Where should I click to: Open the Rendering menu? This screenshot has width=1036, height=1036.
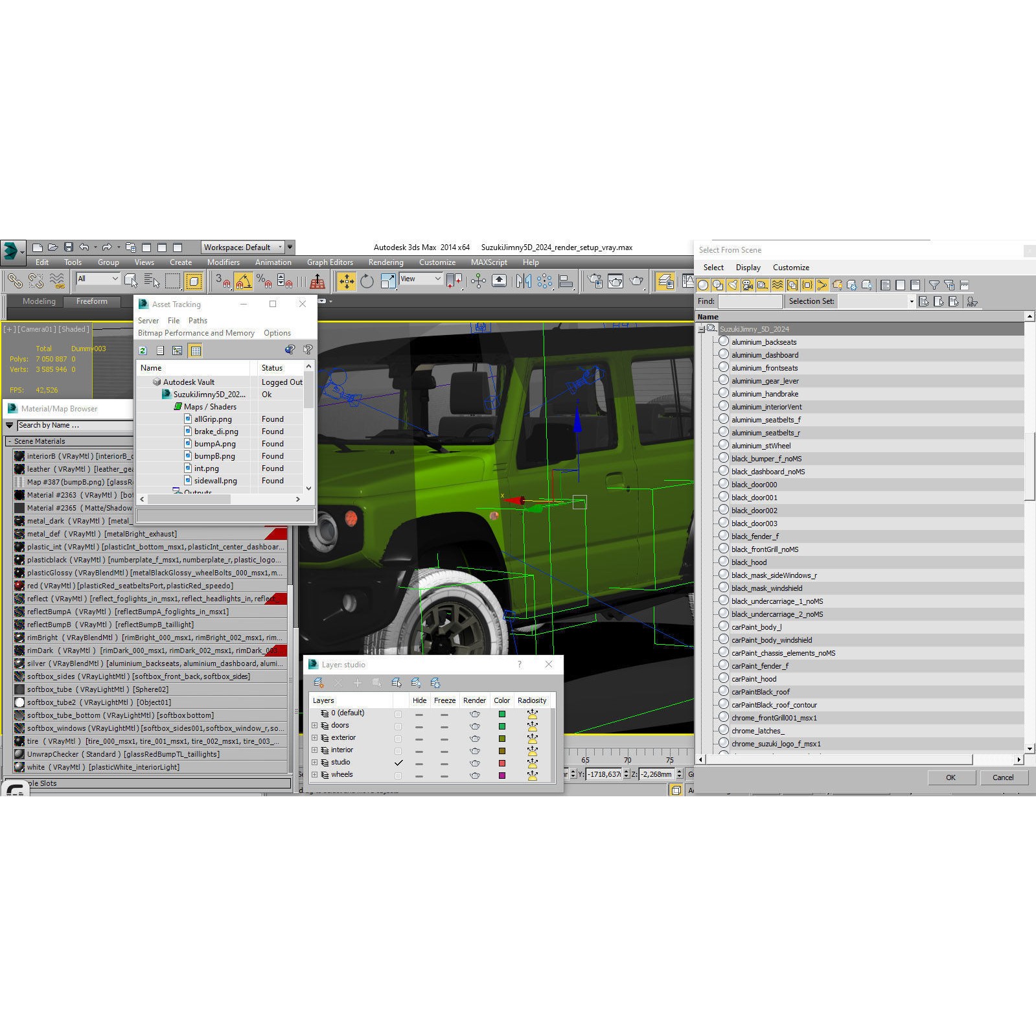pyautogui.click(x=386, y=262)
